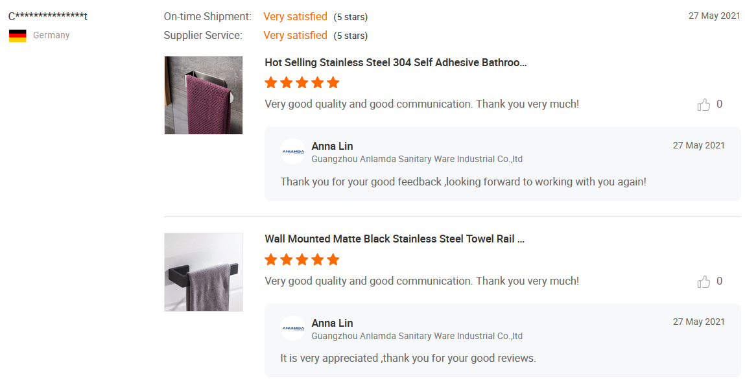The width and height of the screenshot is (745, 389).
Task: Open the matte black towel rail image
Action: click(204, 272)
